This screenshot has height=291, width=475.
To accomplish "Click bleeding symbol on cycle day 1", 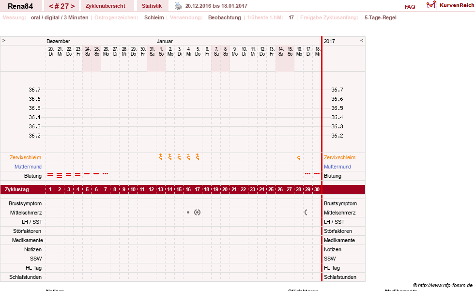I will [x=50, y=175].
